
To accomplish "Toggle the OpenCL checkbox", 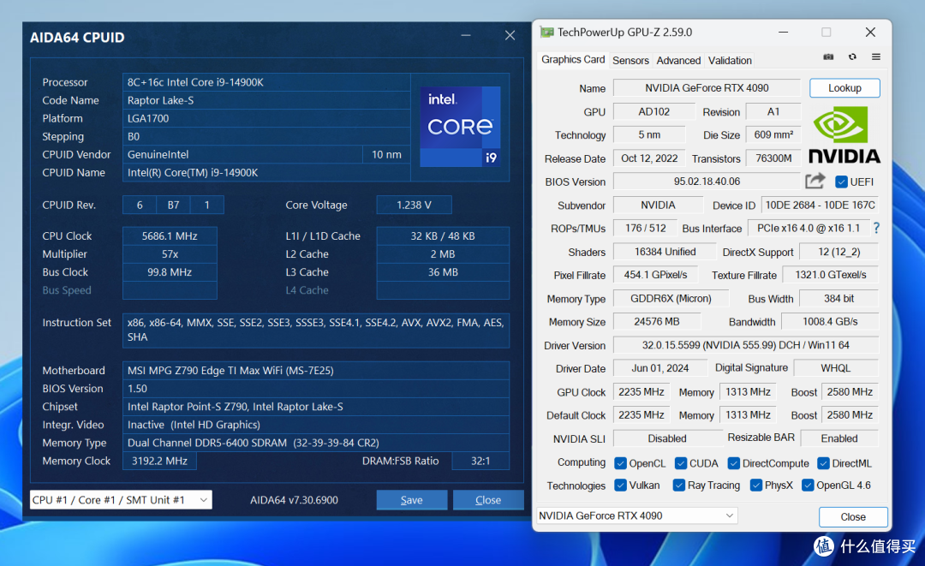I will pos(620,463).
